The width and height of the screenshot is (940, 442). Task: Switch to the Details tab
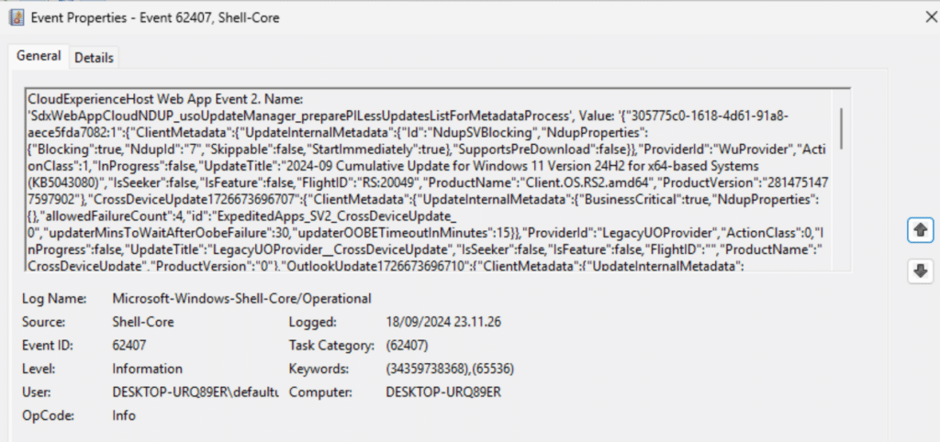95,58
